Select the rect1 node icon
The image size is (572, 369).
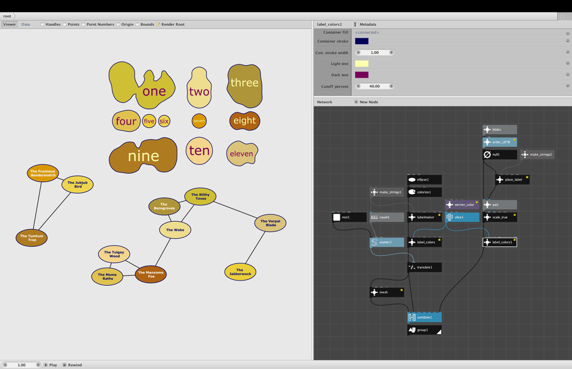[336, 217]
